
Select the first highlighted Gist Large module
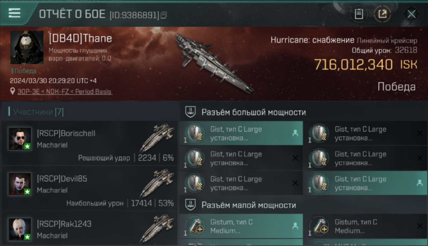(241, 133)
